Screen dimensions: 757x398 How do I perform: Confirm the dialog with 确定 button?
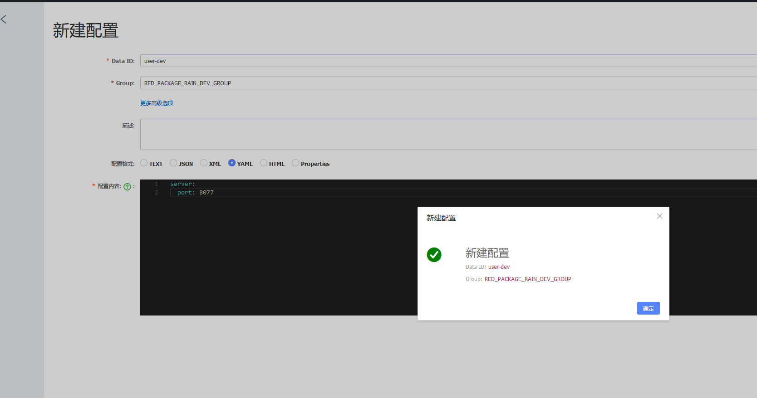[x=648, y=308]
